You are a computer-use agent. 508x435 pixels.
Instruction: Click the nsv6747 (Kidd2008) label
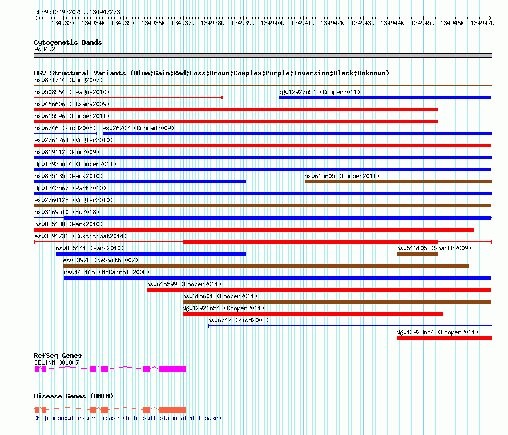(238, 320)
